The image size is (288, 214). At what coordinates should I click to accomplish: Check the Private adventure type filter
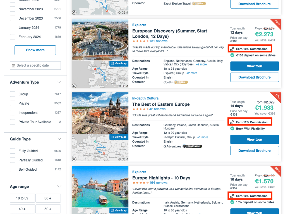point(13,103)
